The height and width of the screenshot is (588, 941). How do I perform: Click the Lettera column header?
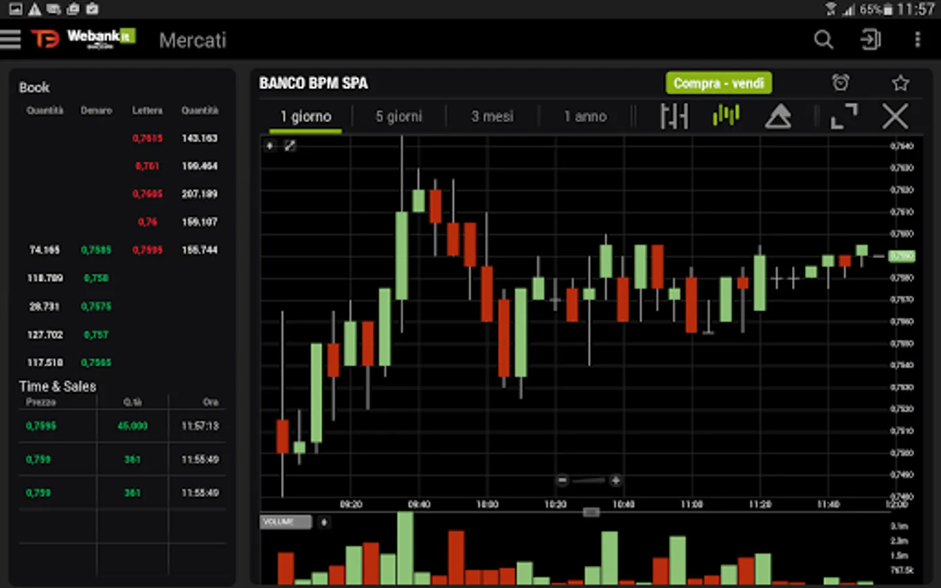(148, 110)
